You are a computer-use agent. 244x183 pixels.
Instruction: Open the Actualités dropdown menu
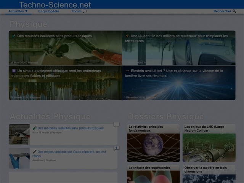point(18,11)
